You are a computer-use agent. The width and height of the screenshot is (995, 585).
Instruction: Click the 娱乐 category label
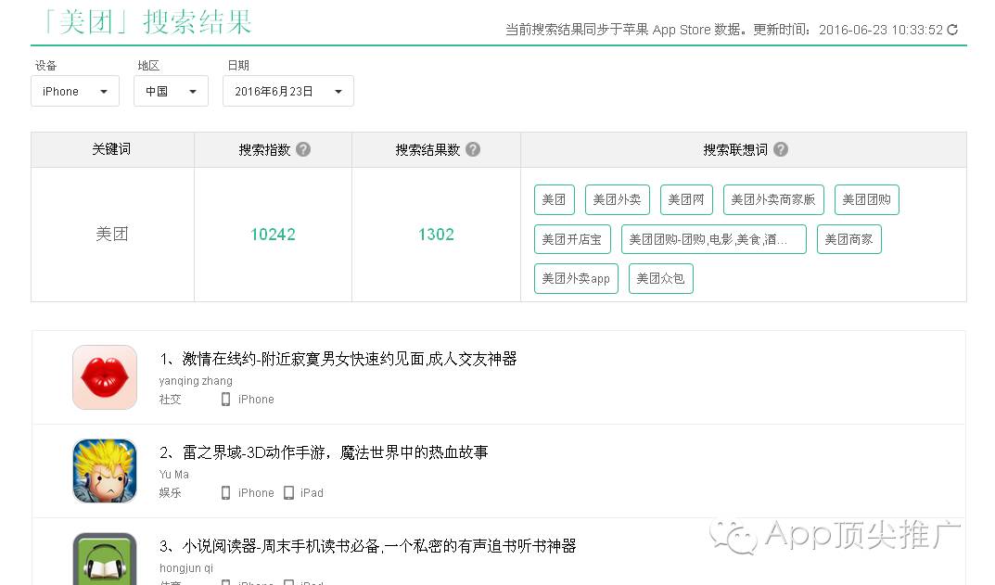point(170,493)
